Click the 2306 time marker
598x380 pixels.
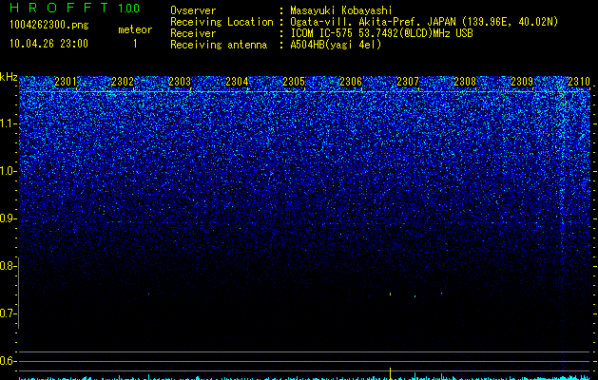(351, 82)
